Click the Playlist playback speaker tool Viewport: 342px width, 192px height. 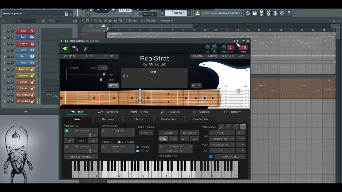click(135, 21)
